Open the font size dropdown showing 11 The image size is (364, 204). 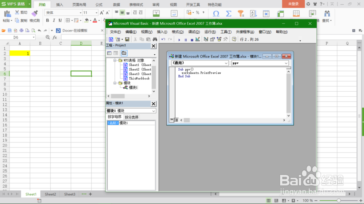[96, 13]
